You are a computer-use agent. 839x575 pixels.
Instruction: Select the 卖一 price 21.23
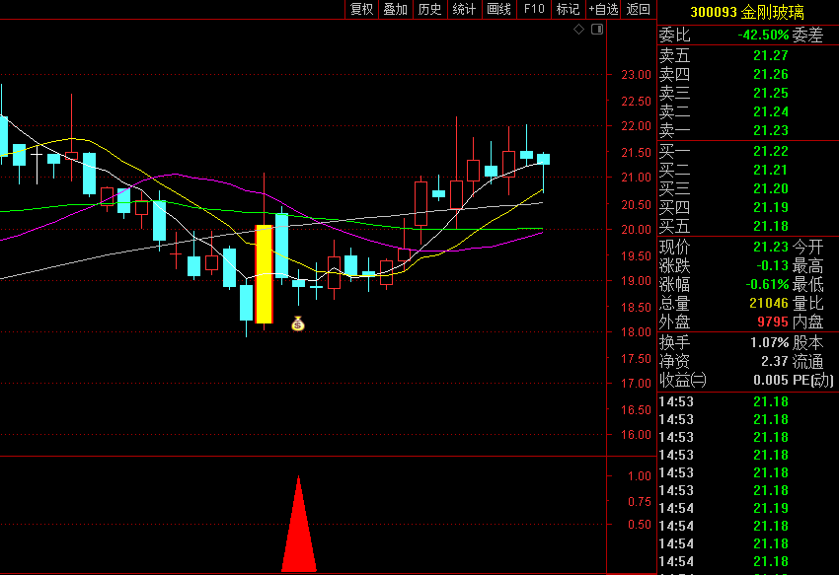click(x=771, y=130)
